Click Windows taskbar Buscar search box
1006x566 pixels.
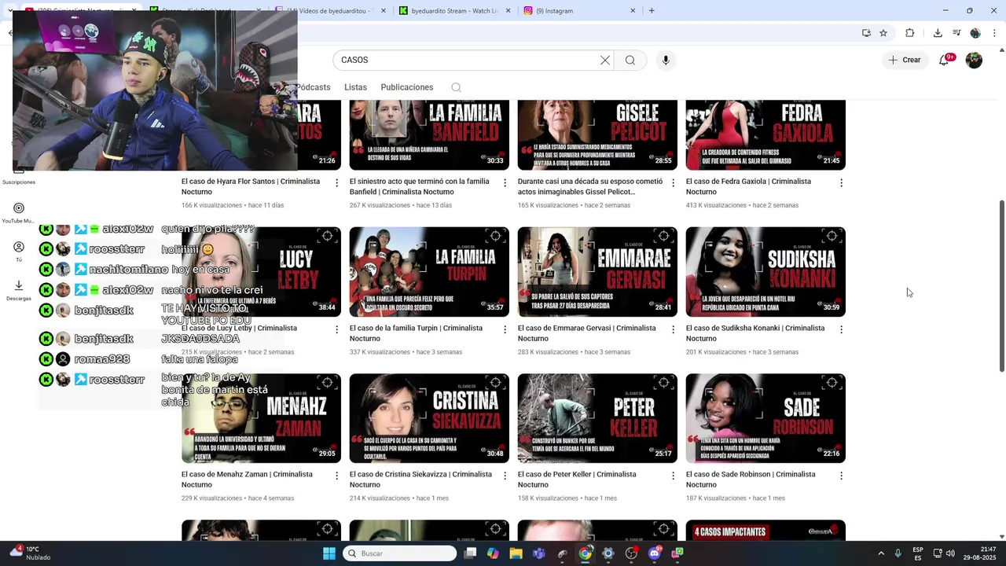coord(401,553)
